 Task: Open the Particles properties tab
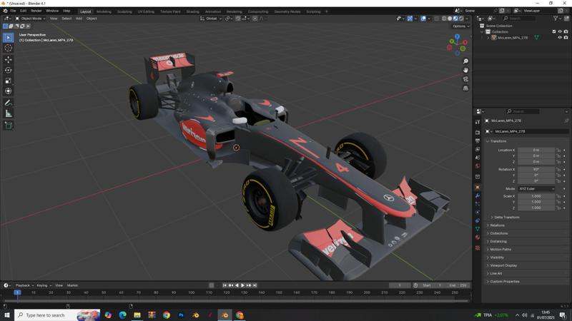[478, 204]
